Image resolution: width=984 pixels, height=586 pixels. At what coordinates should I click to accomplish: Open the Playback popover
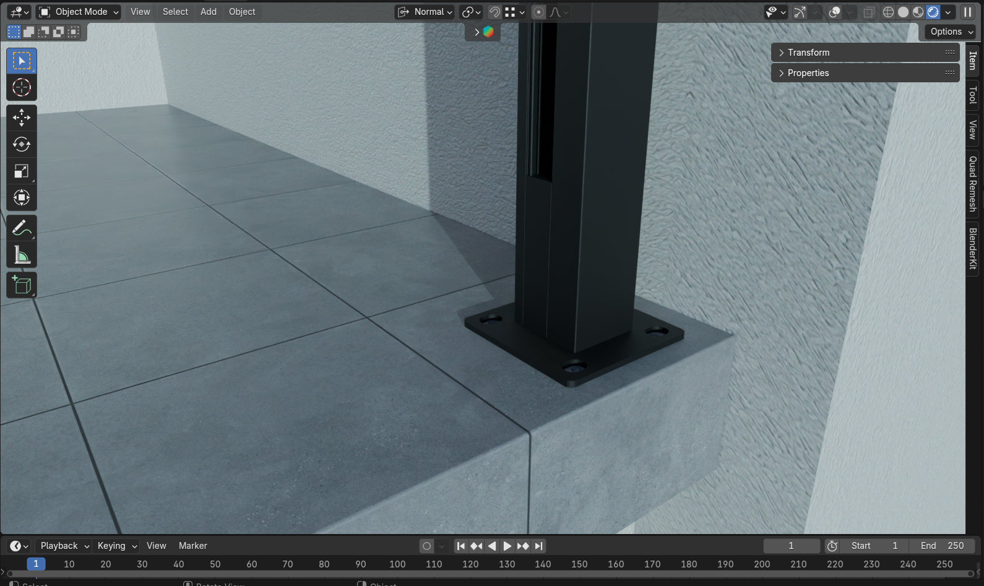click(64, 546)
